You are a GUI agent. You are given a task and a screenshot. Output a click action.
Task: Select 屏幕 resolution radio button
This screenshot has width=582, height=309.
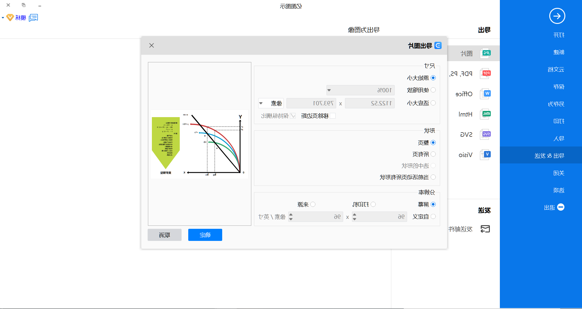tap(433, 204)
